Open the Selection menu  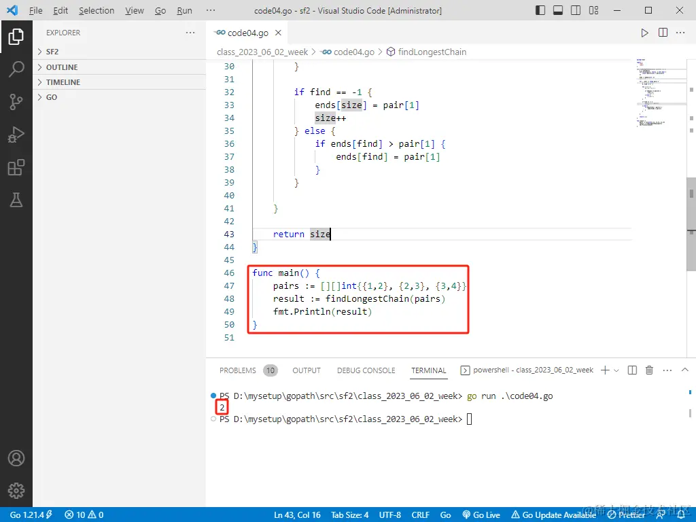pos(97,10)
